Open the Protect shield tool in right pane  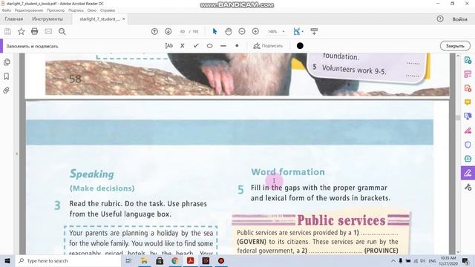pyautogui.click(x=468, y=145)
